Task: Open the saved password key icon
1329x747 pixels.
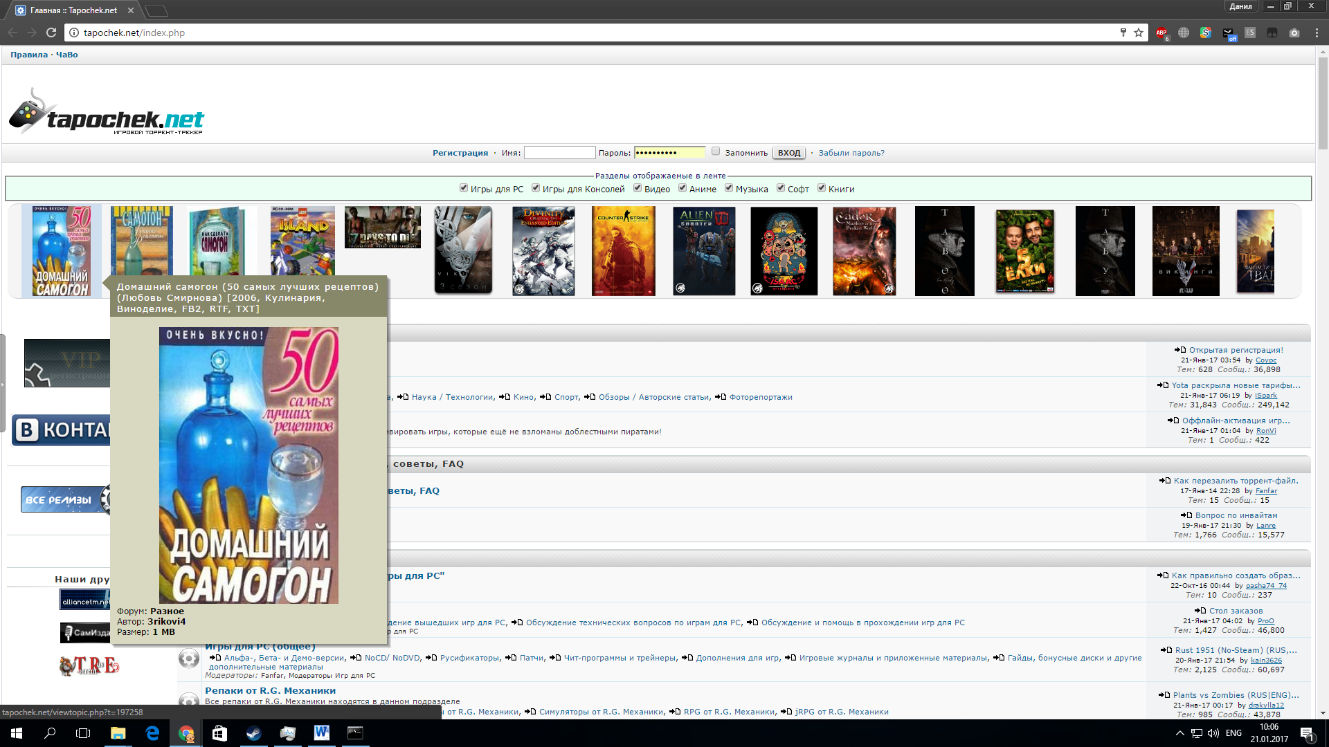Action: tap(1123, 33)
